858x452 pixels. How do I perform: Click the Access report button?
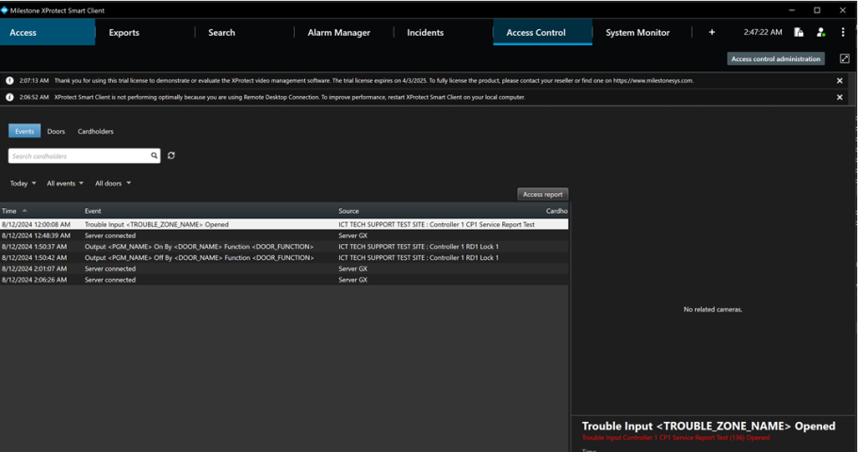(x=542, y=194)
